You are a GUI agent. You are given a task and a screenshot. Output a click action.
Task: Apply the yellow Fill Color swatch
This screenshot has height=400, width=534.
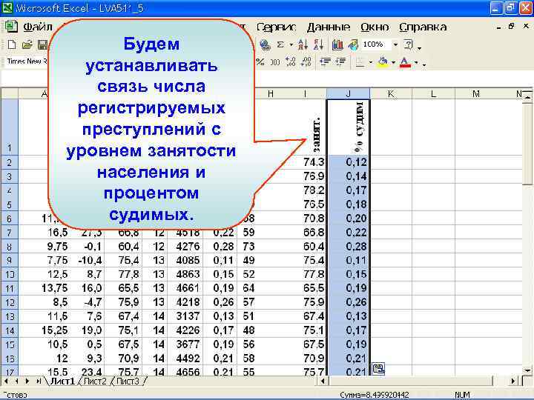(x=383, y=62)
